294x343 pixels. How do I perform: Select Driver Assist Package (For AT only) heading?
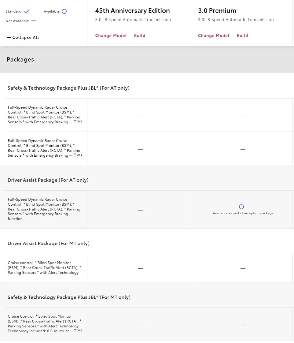tap(48, 180)
